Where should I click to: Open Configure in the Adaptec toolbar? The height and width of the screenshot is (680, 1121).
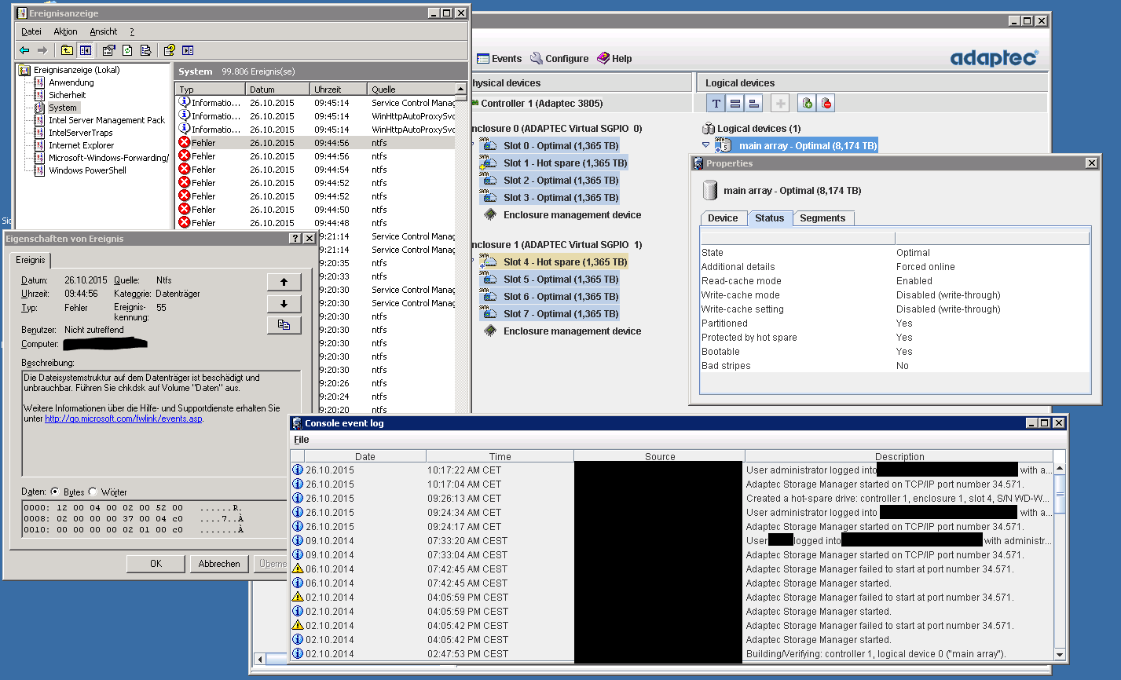559,59
